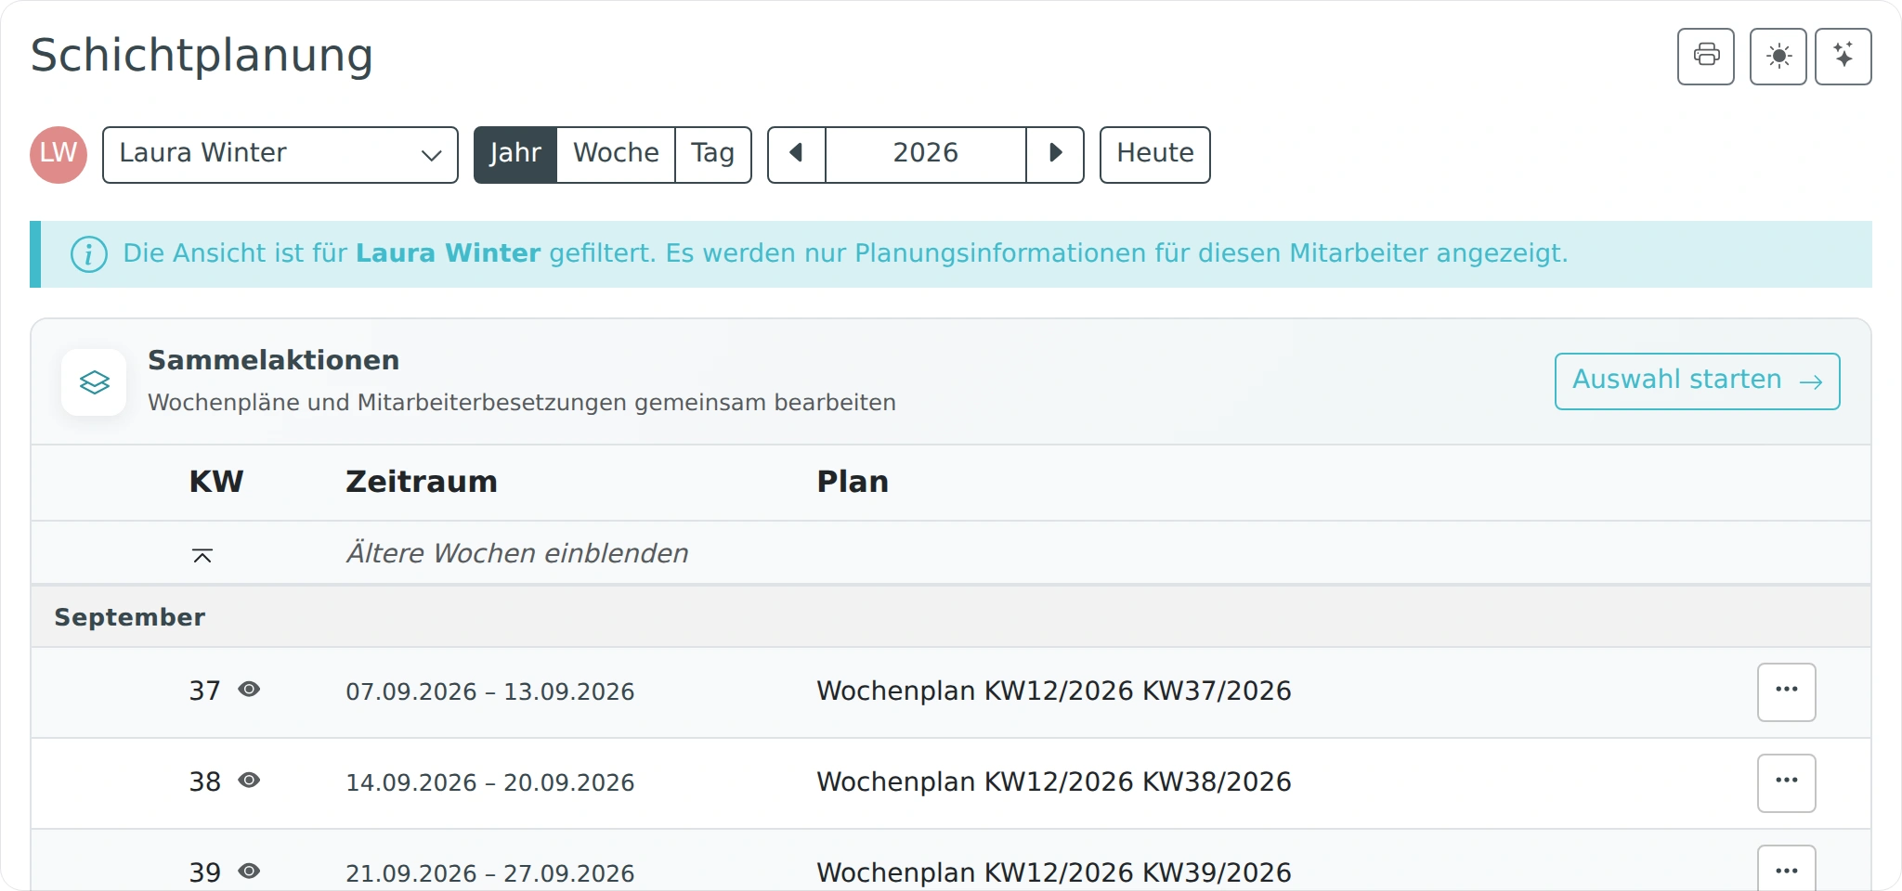This screenshot has width=1902, height=891.
Task: Open the Laura Winter employee dropdown
Action: (x=280, y=154)
